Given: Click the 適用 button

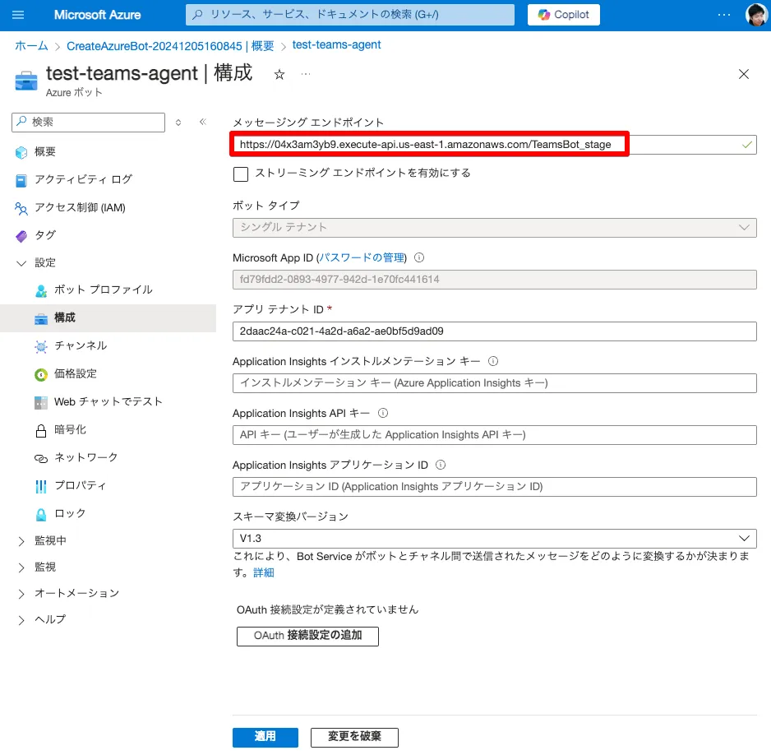Looking at the screenshot, I should [265, 737].
